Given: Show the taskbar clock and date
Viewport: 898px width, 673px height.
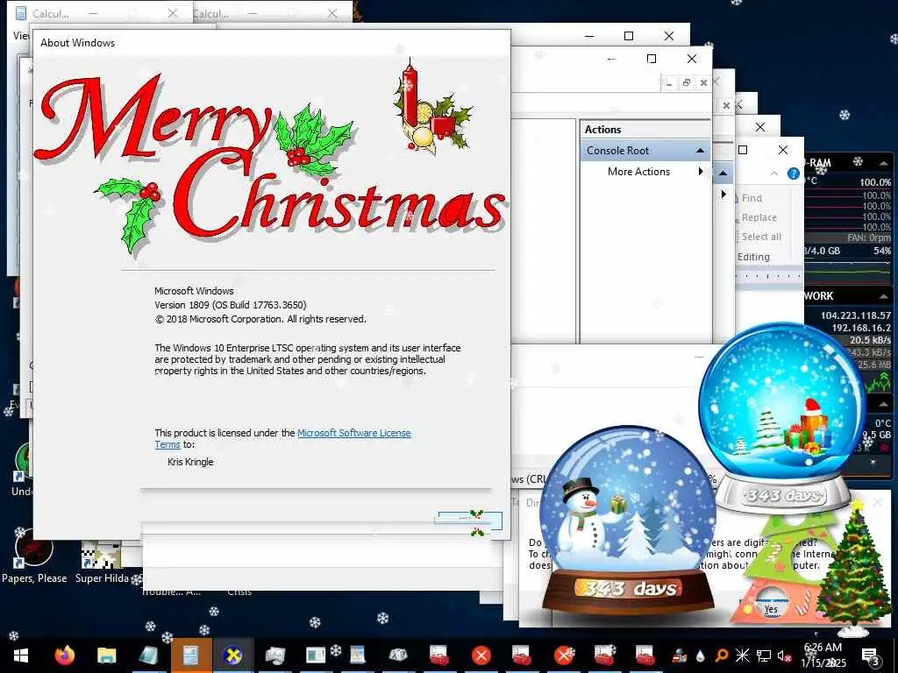Looking at the screenshot, I should click(x=823, y=655).
